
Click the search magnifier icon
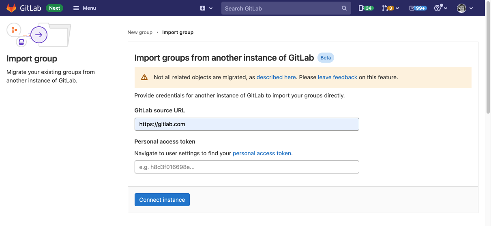point(344,8)
